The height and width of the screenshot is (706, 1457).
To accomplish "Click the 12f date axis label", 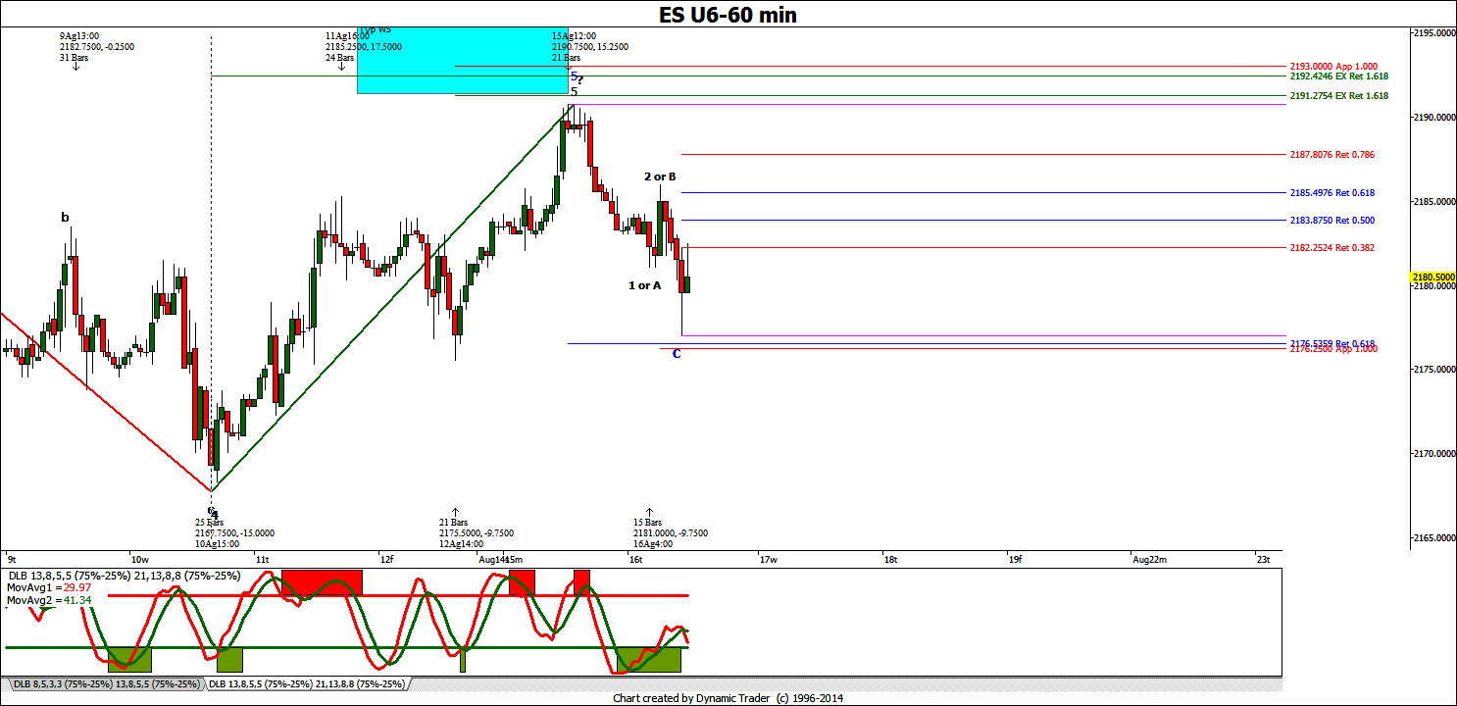I will tap(386, 560).
